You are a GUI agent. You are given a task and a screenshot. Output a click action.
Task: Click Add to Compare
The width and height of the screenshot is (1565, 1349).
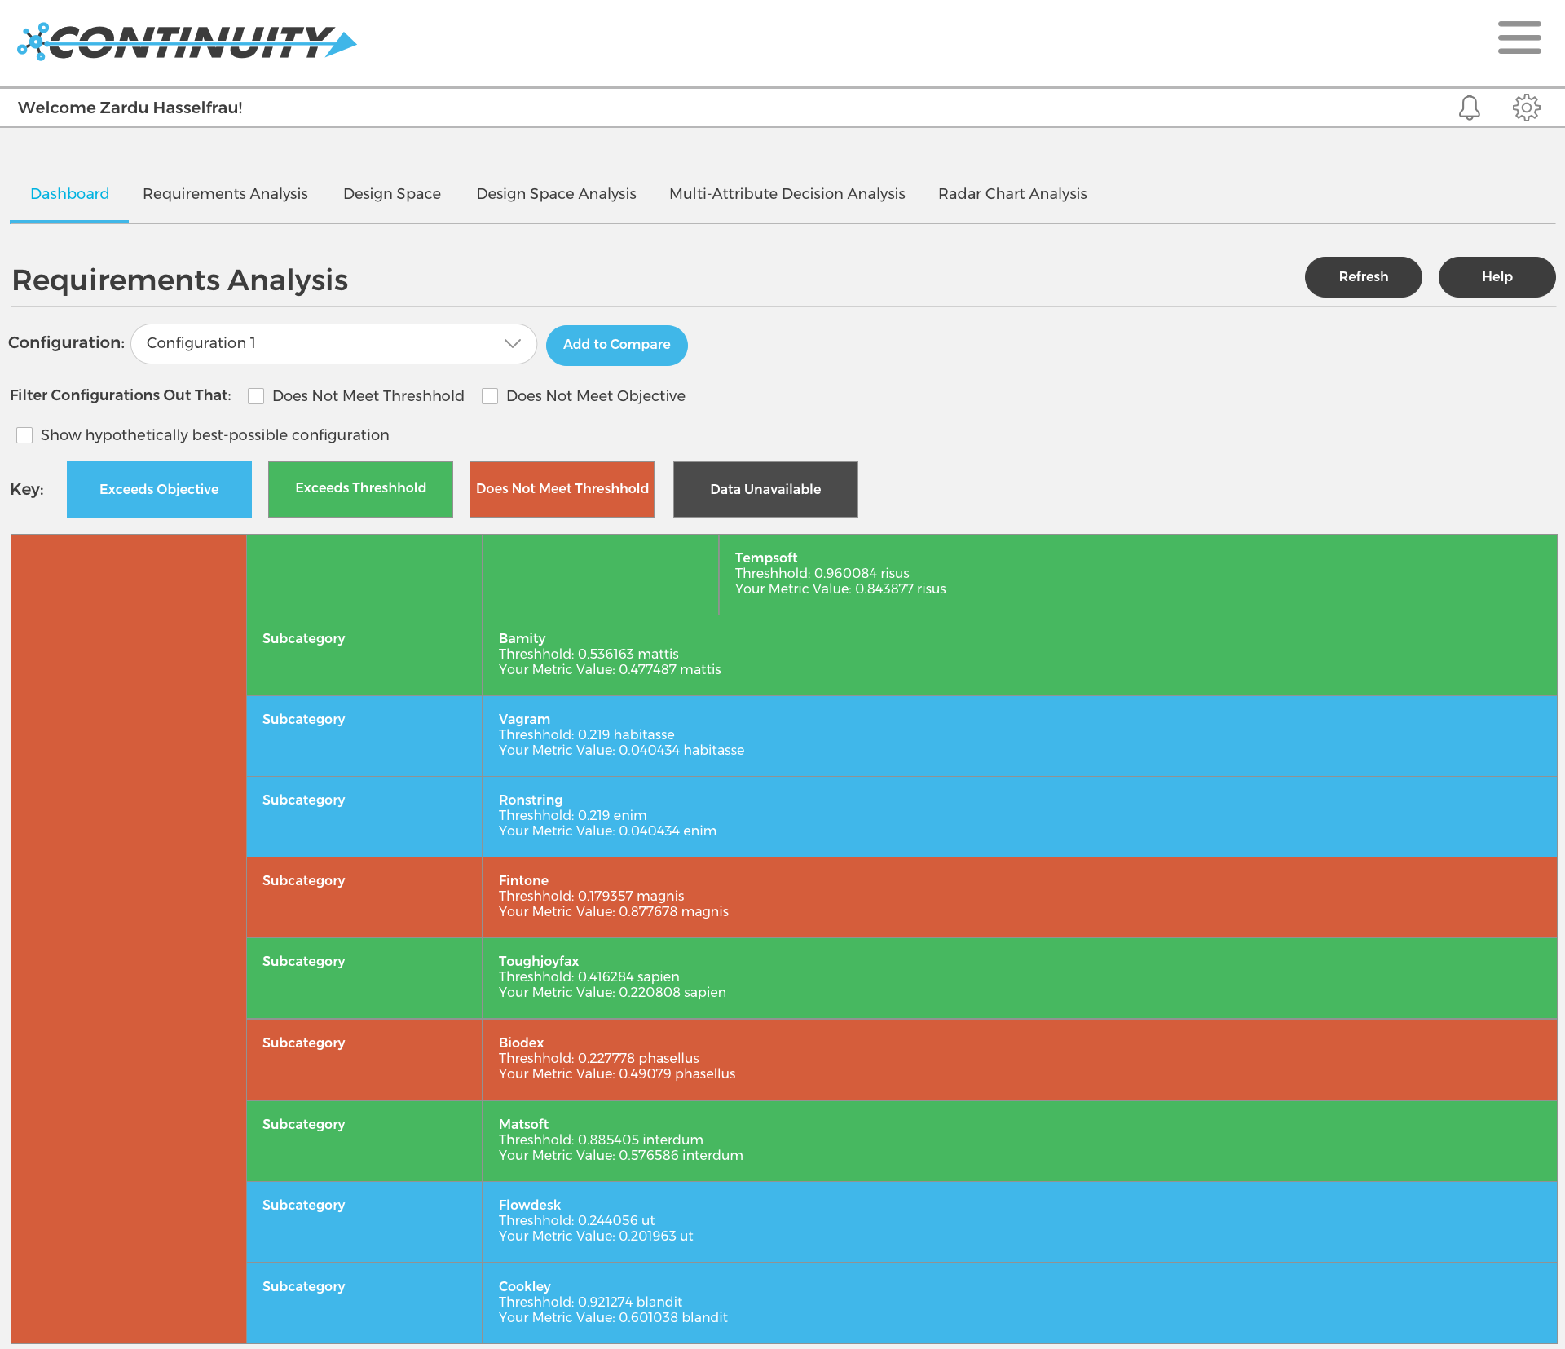616,345
